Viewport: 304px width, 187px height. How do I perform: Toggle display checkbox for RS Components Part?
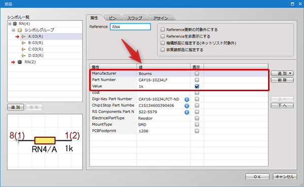pyautogui.click(x=197, y=112)
